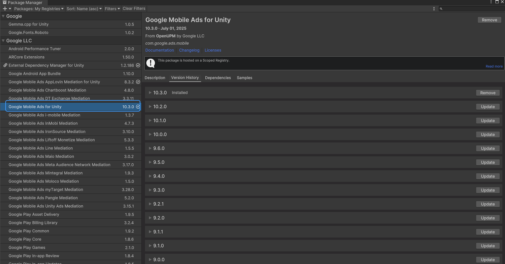Select ARCore Extensions package
This screenshot has height=264, width=505.
tap(71, 57)
